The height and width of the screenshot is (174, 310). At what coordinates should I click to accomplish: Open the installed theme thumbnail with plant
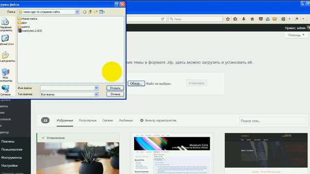[x=78, y=158]
